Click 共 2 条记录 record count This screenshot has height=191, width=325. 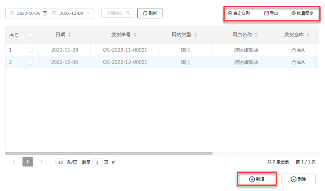278,162
